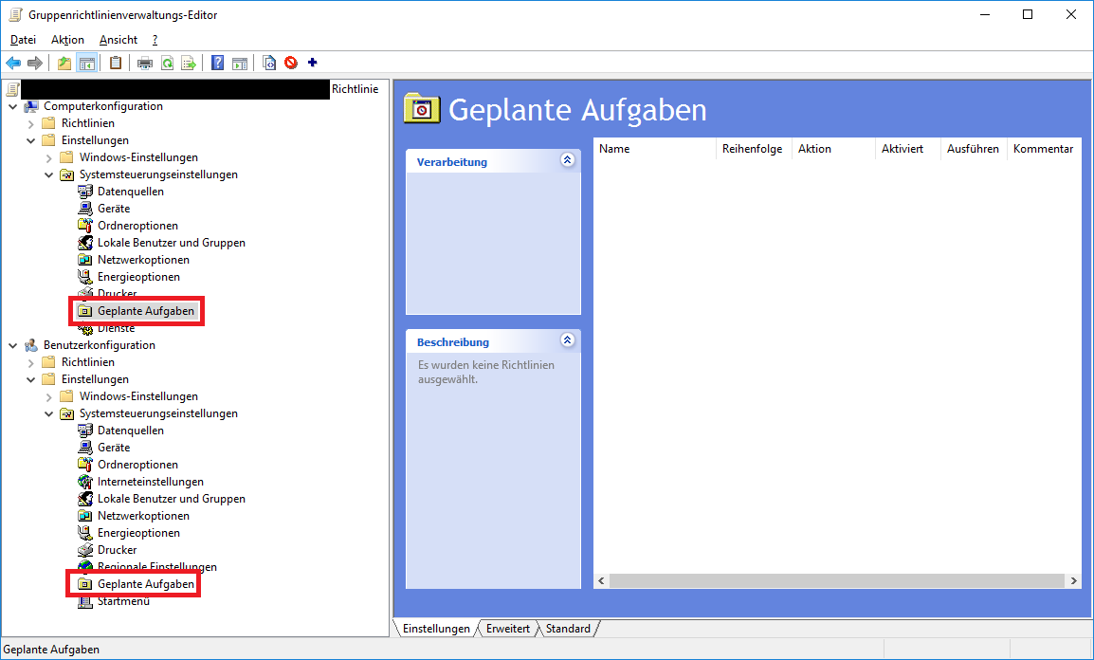Collapse the Verarbeitung panel

(x=567, y=160)
